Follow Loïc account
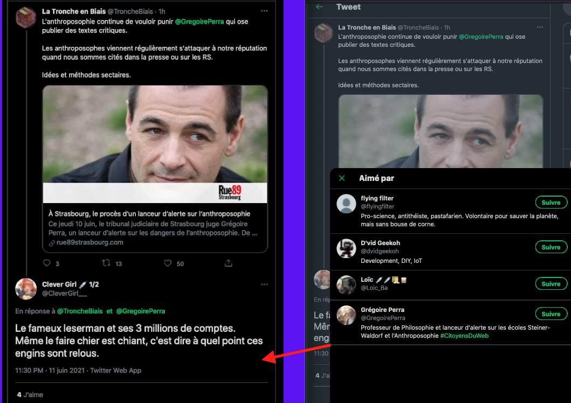Image resolution: width=571 pixels, height=403 pixels. [x=551, y=284]
